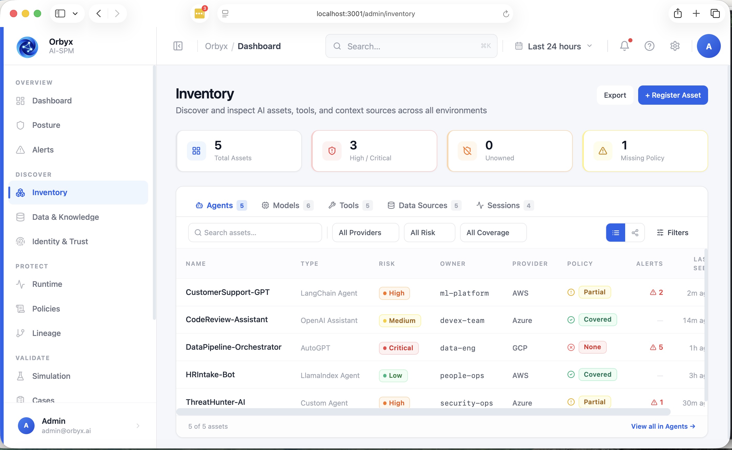Focus the Search assets input field
This screenshot has width=732, height=450.
(255, 233)
